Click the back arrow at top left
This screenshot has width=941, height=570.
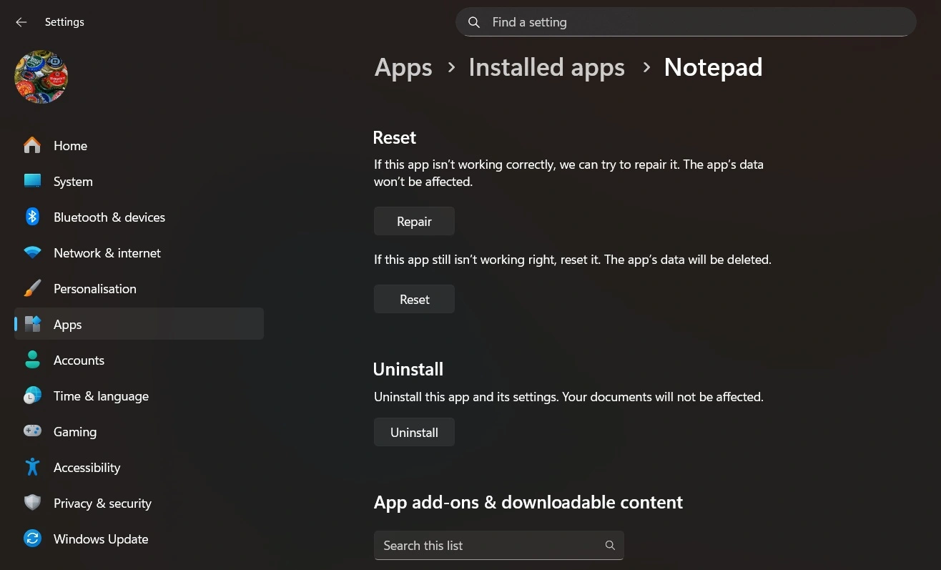[x=21, y=21]
